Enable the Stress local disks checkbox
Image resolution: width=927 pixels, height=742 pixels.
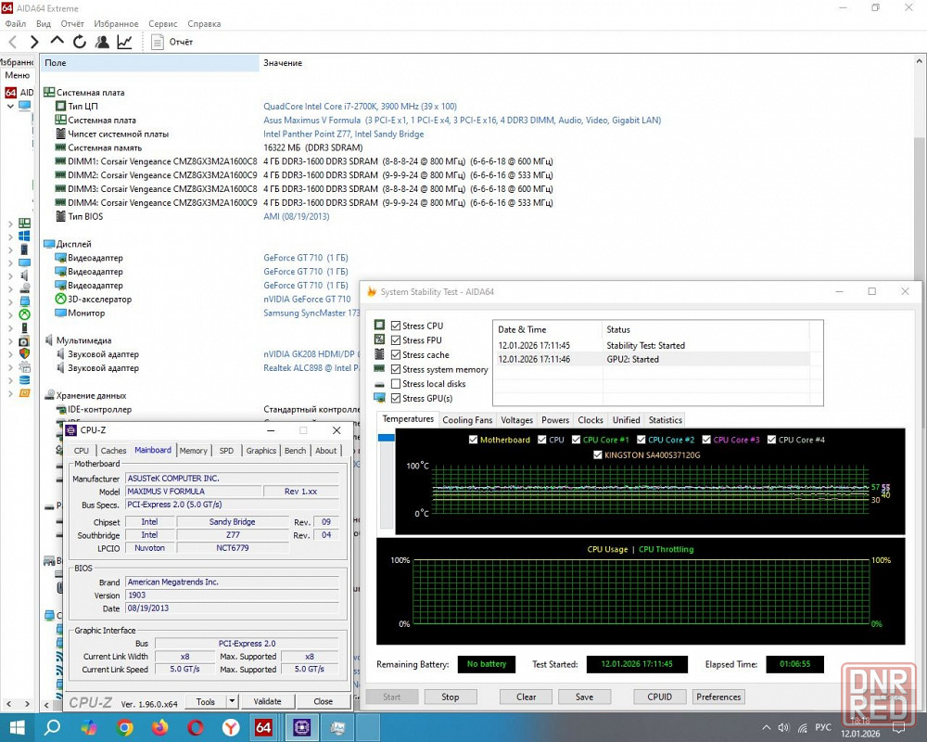coord(396,384)
